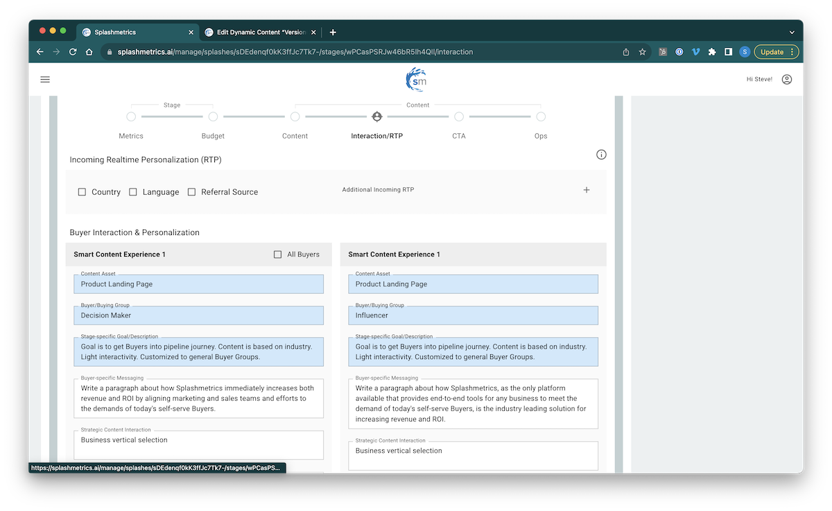
Task: Enable the Language checkbox
Action: (x=133, y=192)
